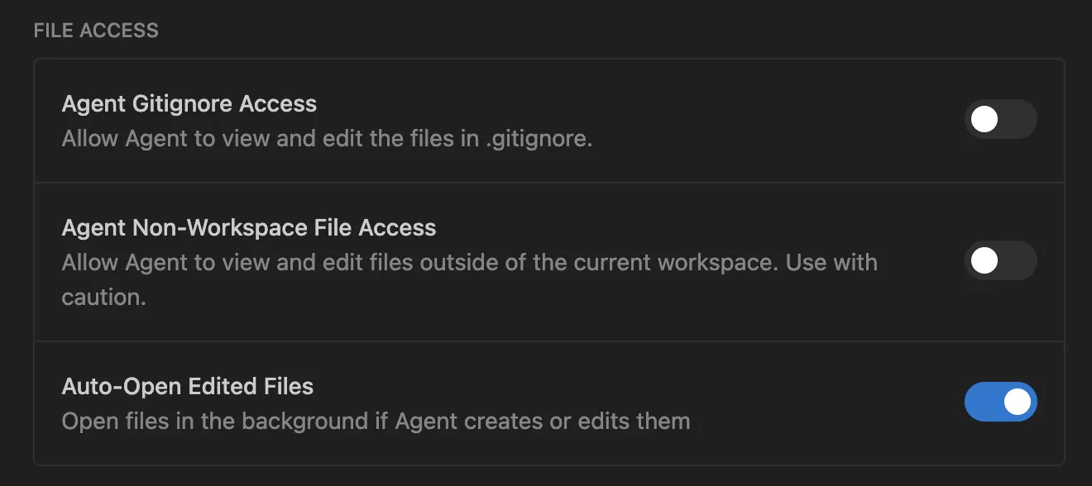This screenshot has height=486, width=1092.
Task: Turn on Agent Non-Workspace File Access switch
Action: (x=1000, y=261)
